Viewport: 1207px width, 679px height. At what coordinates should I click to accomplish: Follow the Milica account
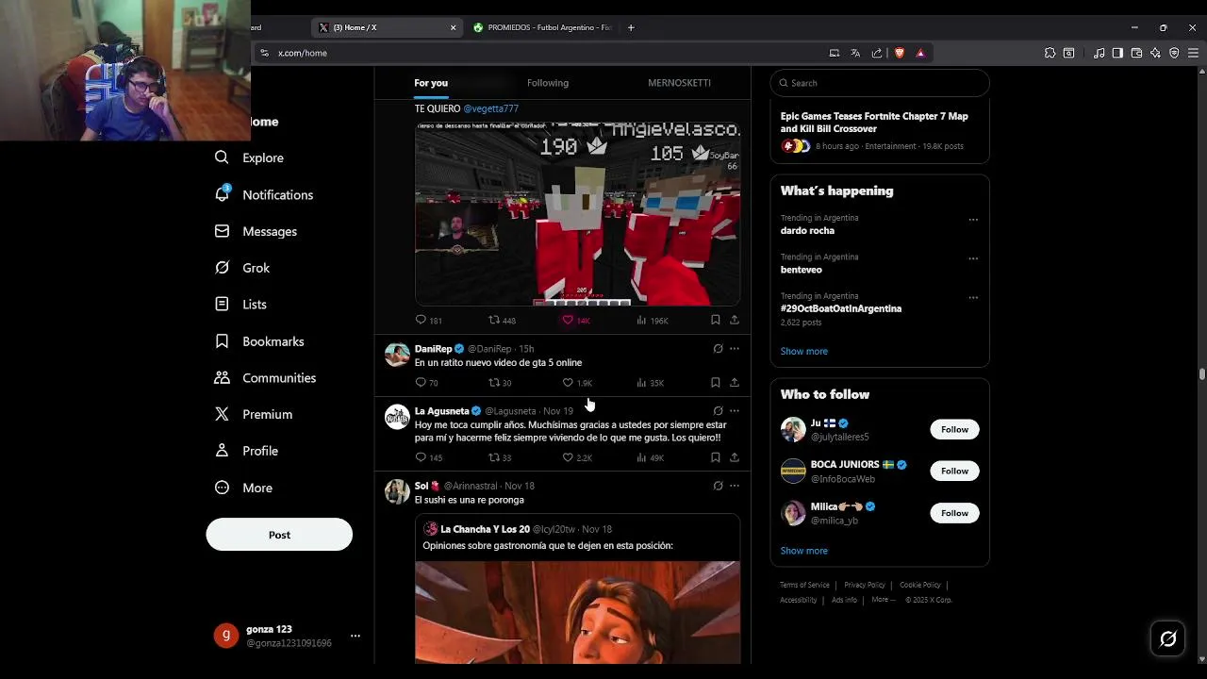coord(954,513)
